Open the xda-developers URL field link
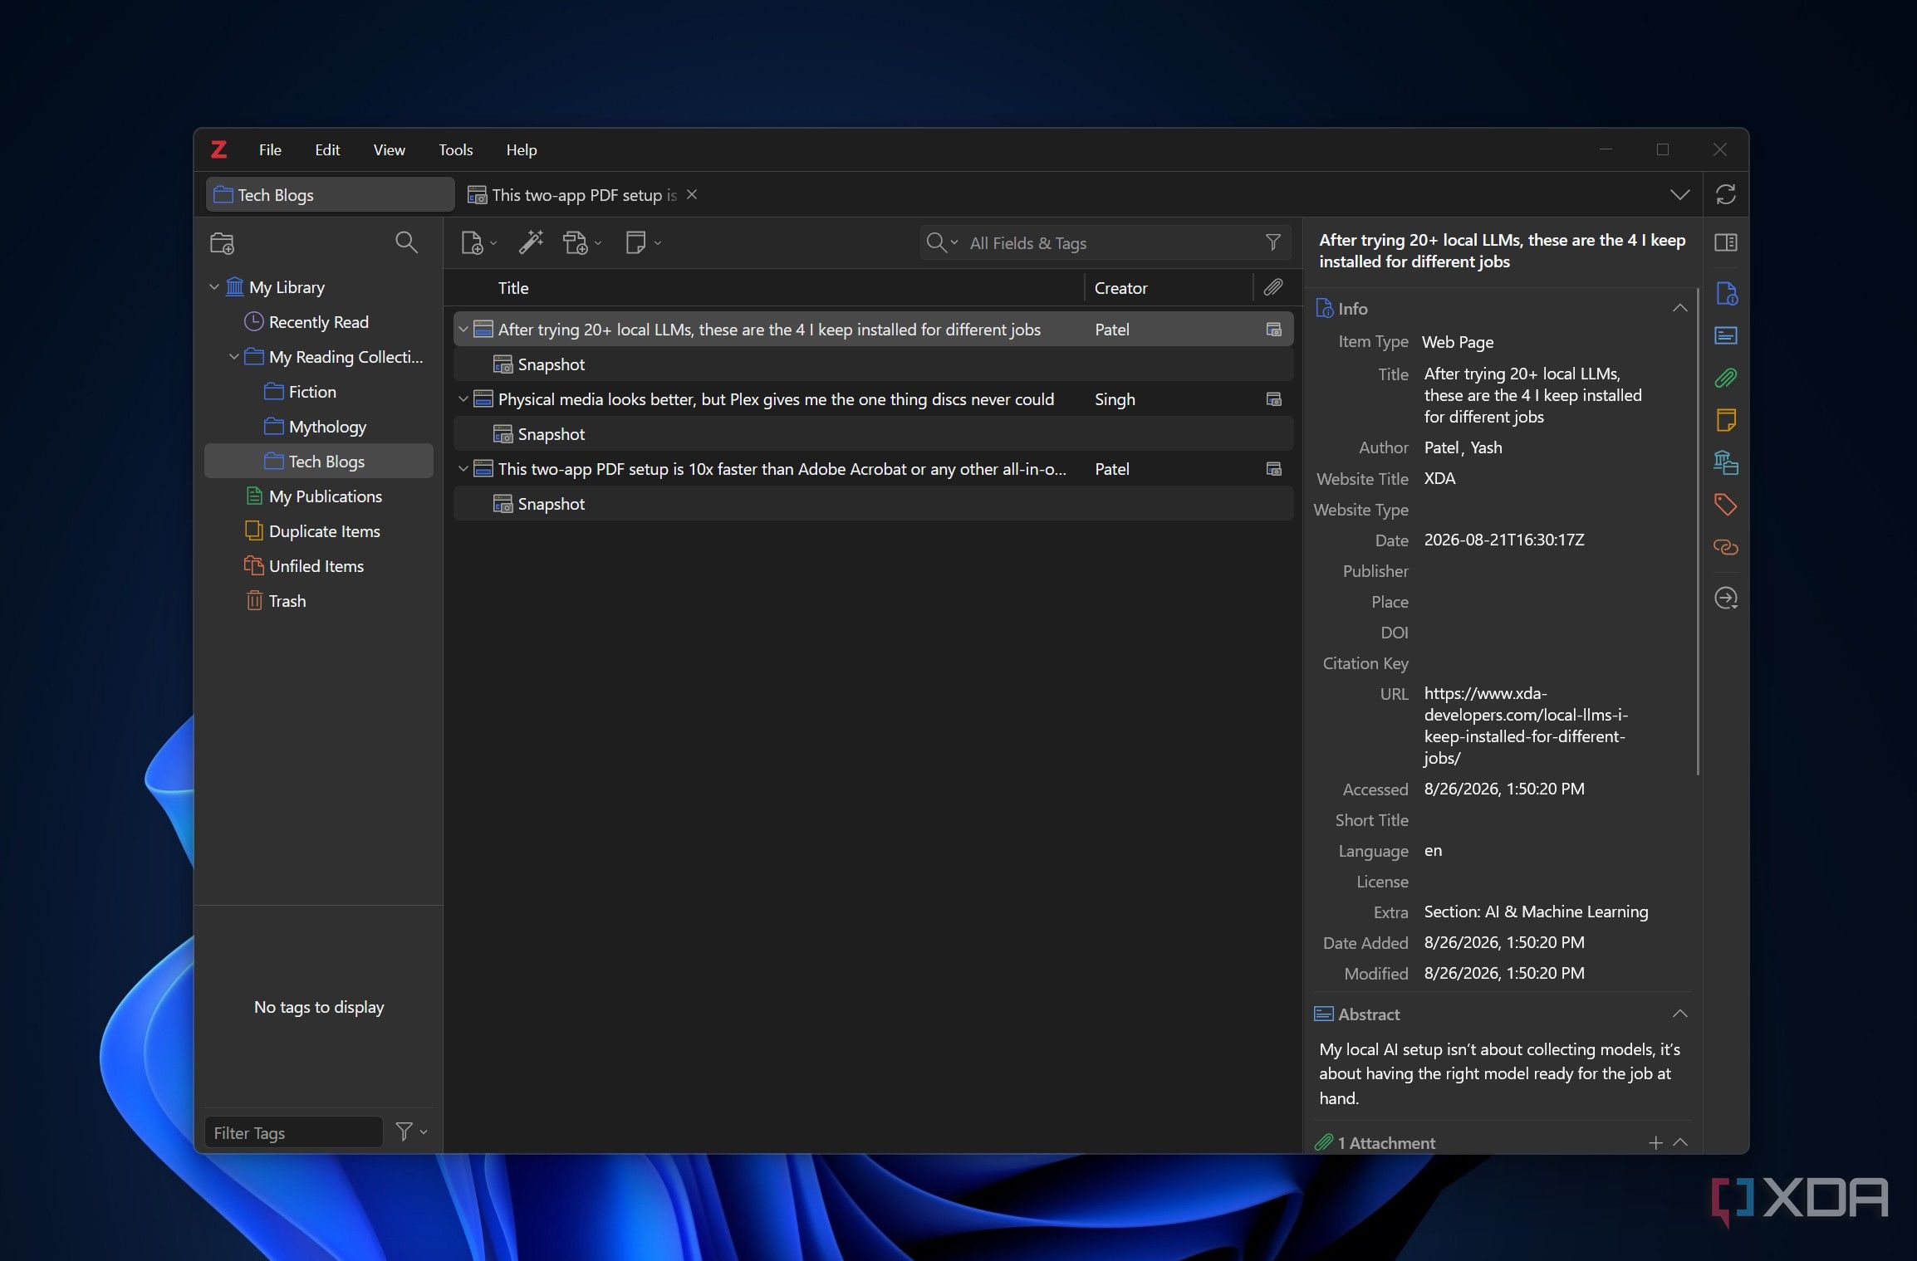 point(1526,726)
